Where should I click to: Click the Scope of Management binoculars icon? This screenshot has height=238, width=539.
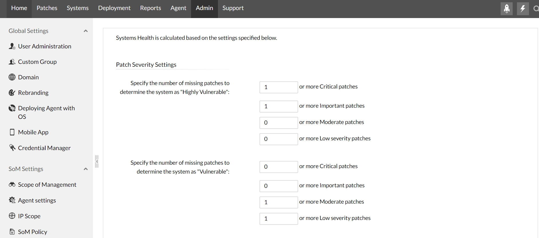tap(12, 185)
